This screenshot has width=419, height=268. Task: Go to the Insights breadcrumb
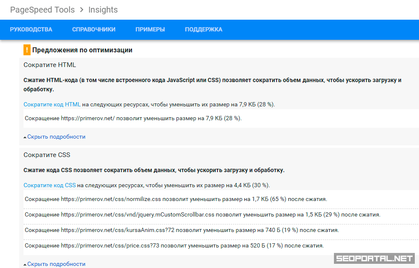coord(103,10)
